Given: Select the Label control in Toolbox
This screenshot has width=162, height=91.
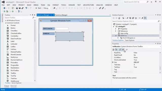Looking at the screenshot, I should (12, 41).
